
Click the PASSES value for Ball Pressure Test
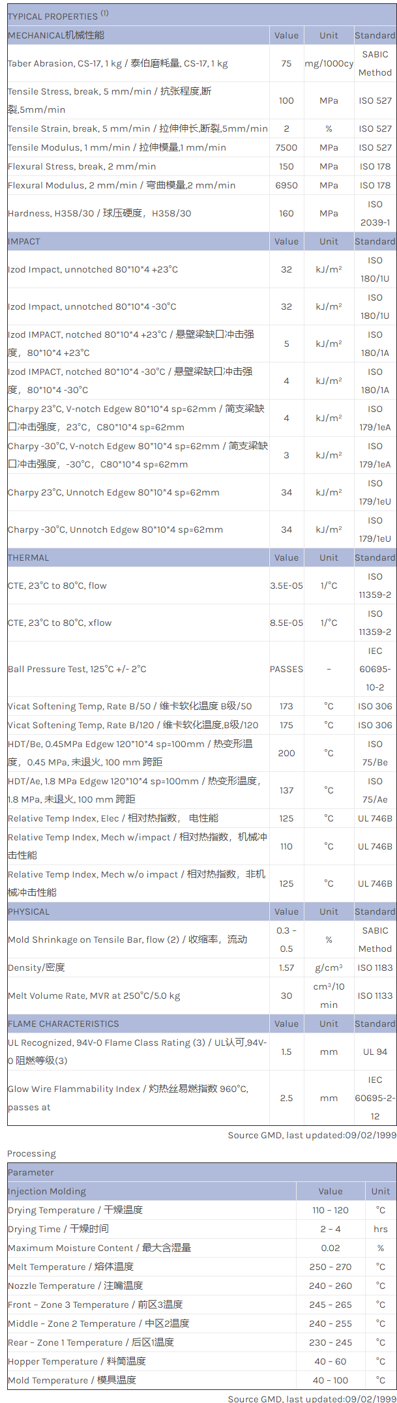pos(286,669)
